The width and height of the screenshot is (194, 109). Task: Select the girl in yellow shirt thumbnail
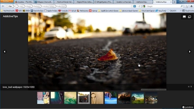click(x=43, y=98)
